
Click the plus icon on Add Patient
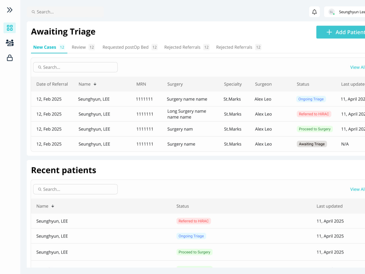tap(329, 32)
